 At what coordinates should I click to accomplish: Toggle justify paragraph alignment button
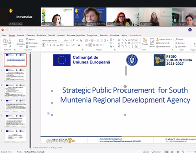tap(98, 45)
